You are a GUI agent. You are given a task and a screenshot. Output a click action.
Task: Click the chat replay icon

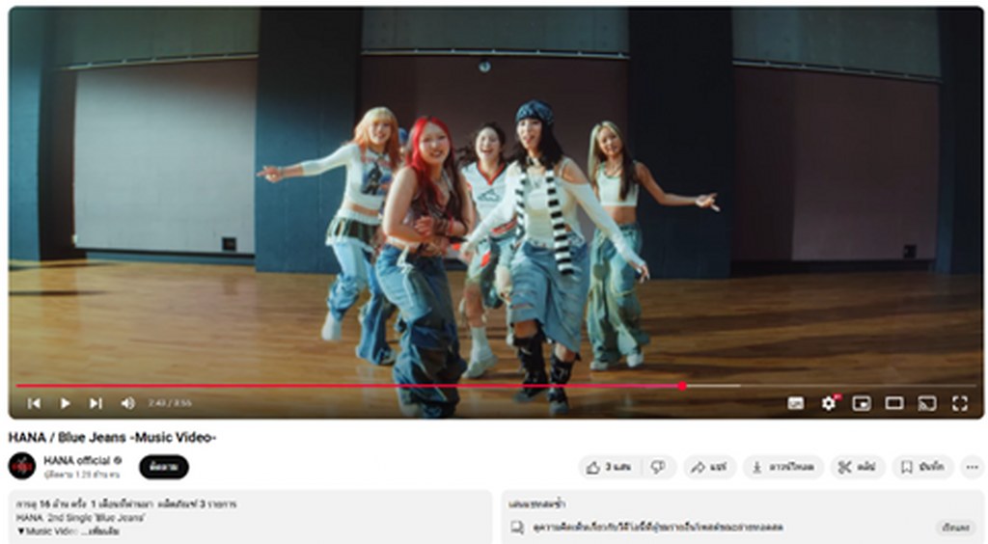(517, 527)
